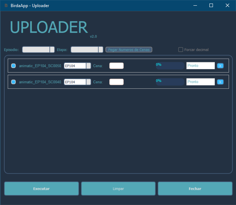Click the BirdaApp icon in title bar
The width and height of the screenshot is (236, 205).
pyautogui.click(x=6, y=6)
